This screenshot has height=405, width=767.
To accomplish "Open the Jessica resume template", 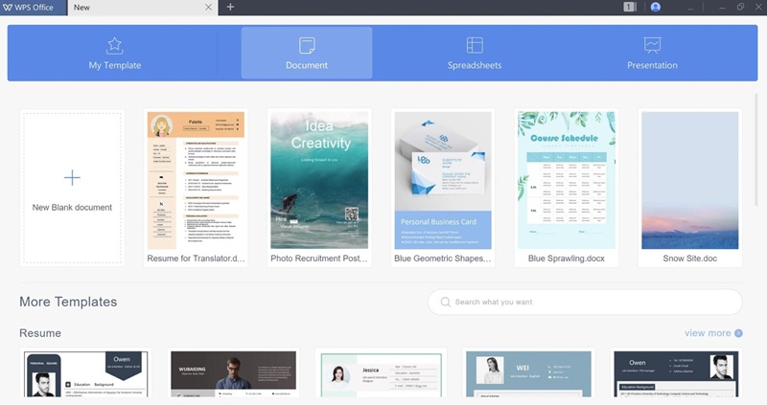I will point(381,374).
